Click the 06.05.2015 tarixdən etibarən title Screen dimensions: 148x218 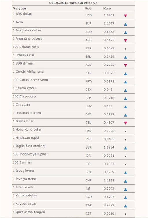pyautogui.click(x=73, y=3)
